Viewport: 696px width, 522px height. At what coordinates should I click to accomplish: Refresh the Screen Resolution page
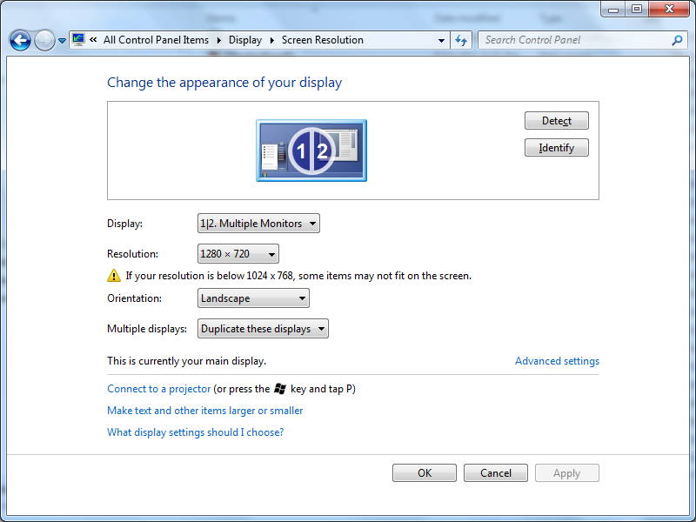coord(461,40)
